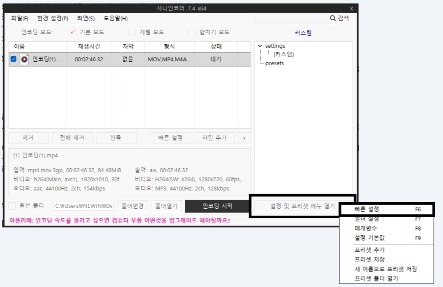Select the presets tree item
The width and height of the screenshot is (443, 287).
point(274,63)
